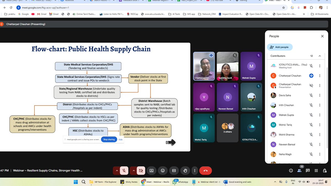Screen dimensions: 331x186
Task: Open Word document in taskbar
Action: (x=238, y=182)
